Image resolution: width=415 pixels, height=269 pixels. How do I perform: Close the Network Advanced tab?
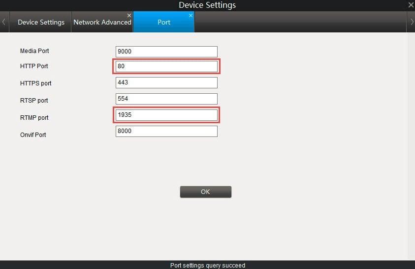[x=129, y=16]
